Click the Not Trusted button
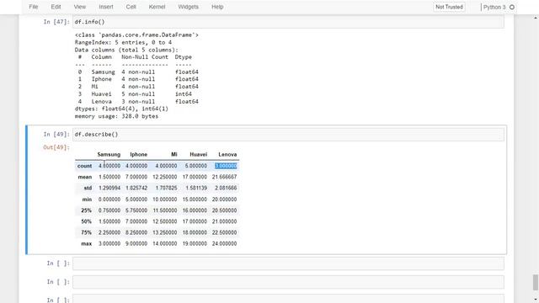Screen dimensions: 539x303 tap(449, 7)
